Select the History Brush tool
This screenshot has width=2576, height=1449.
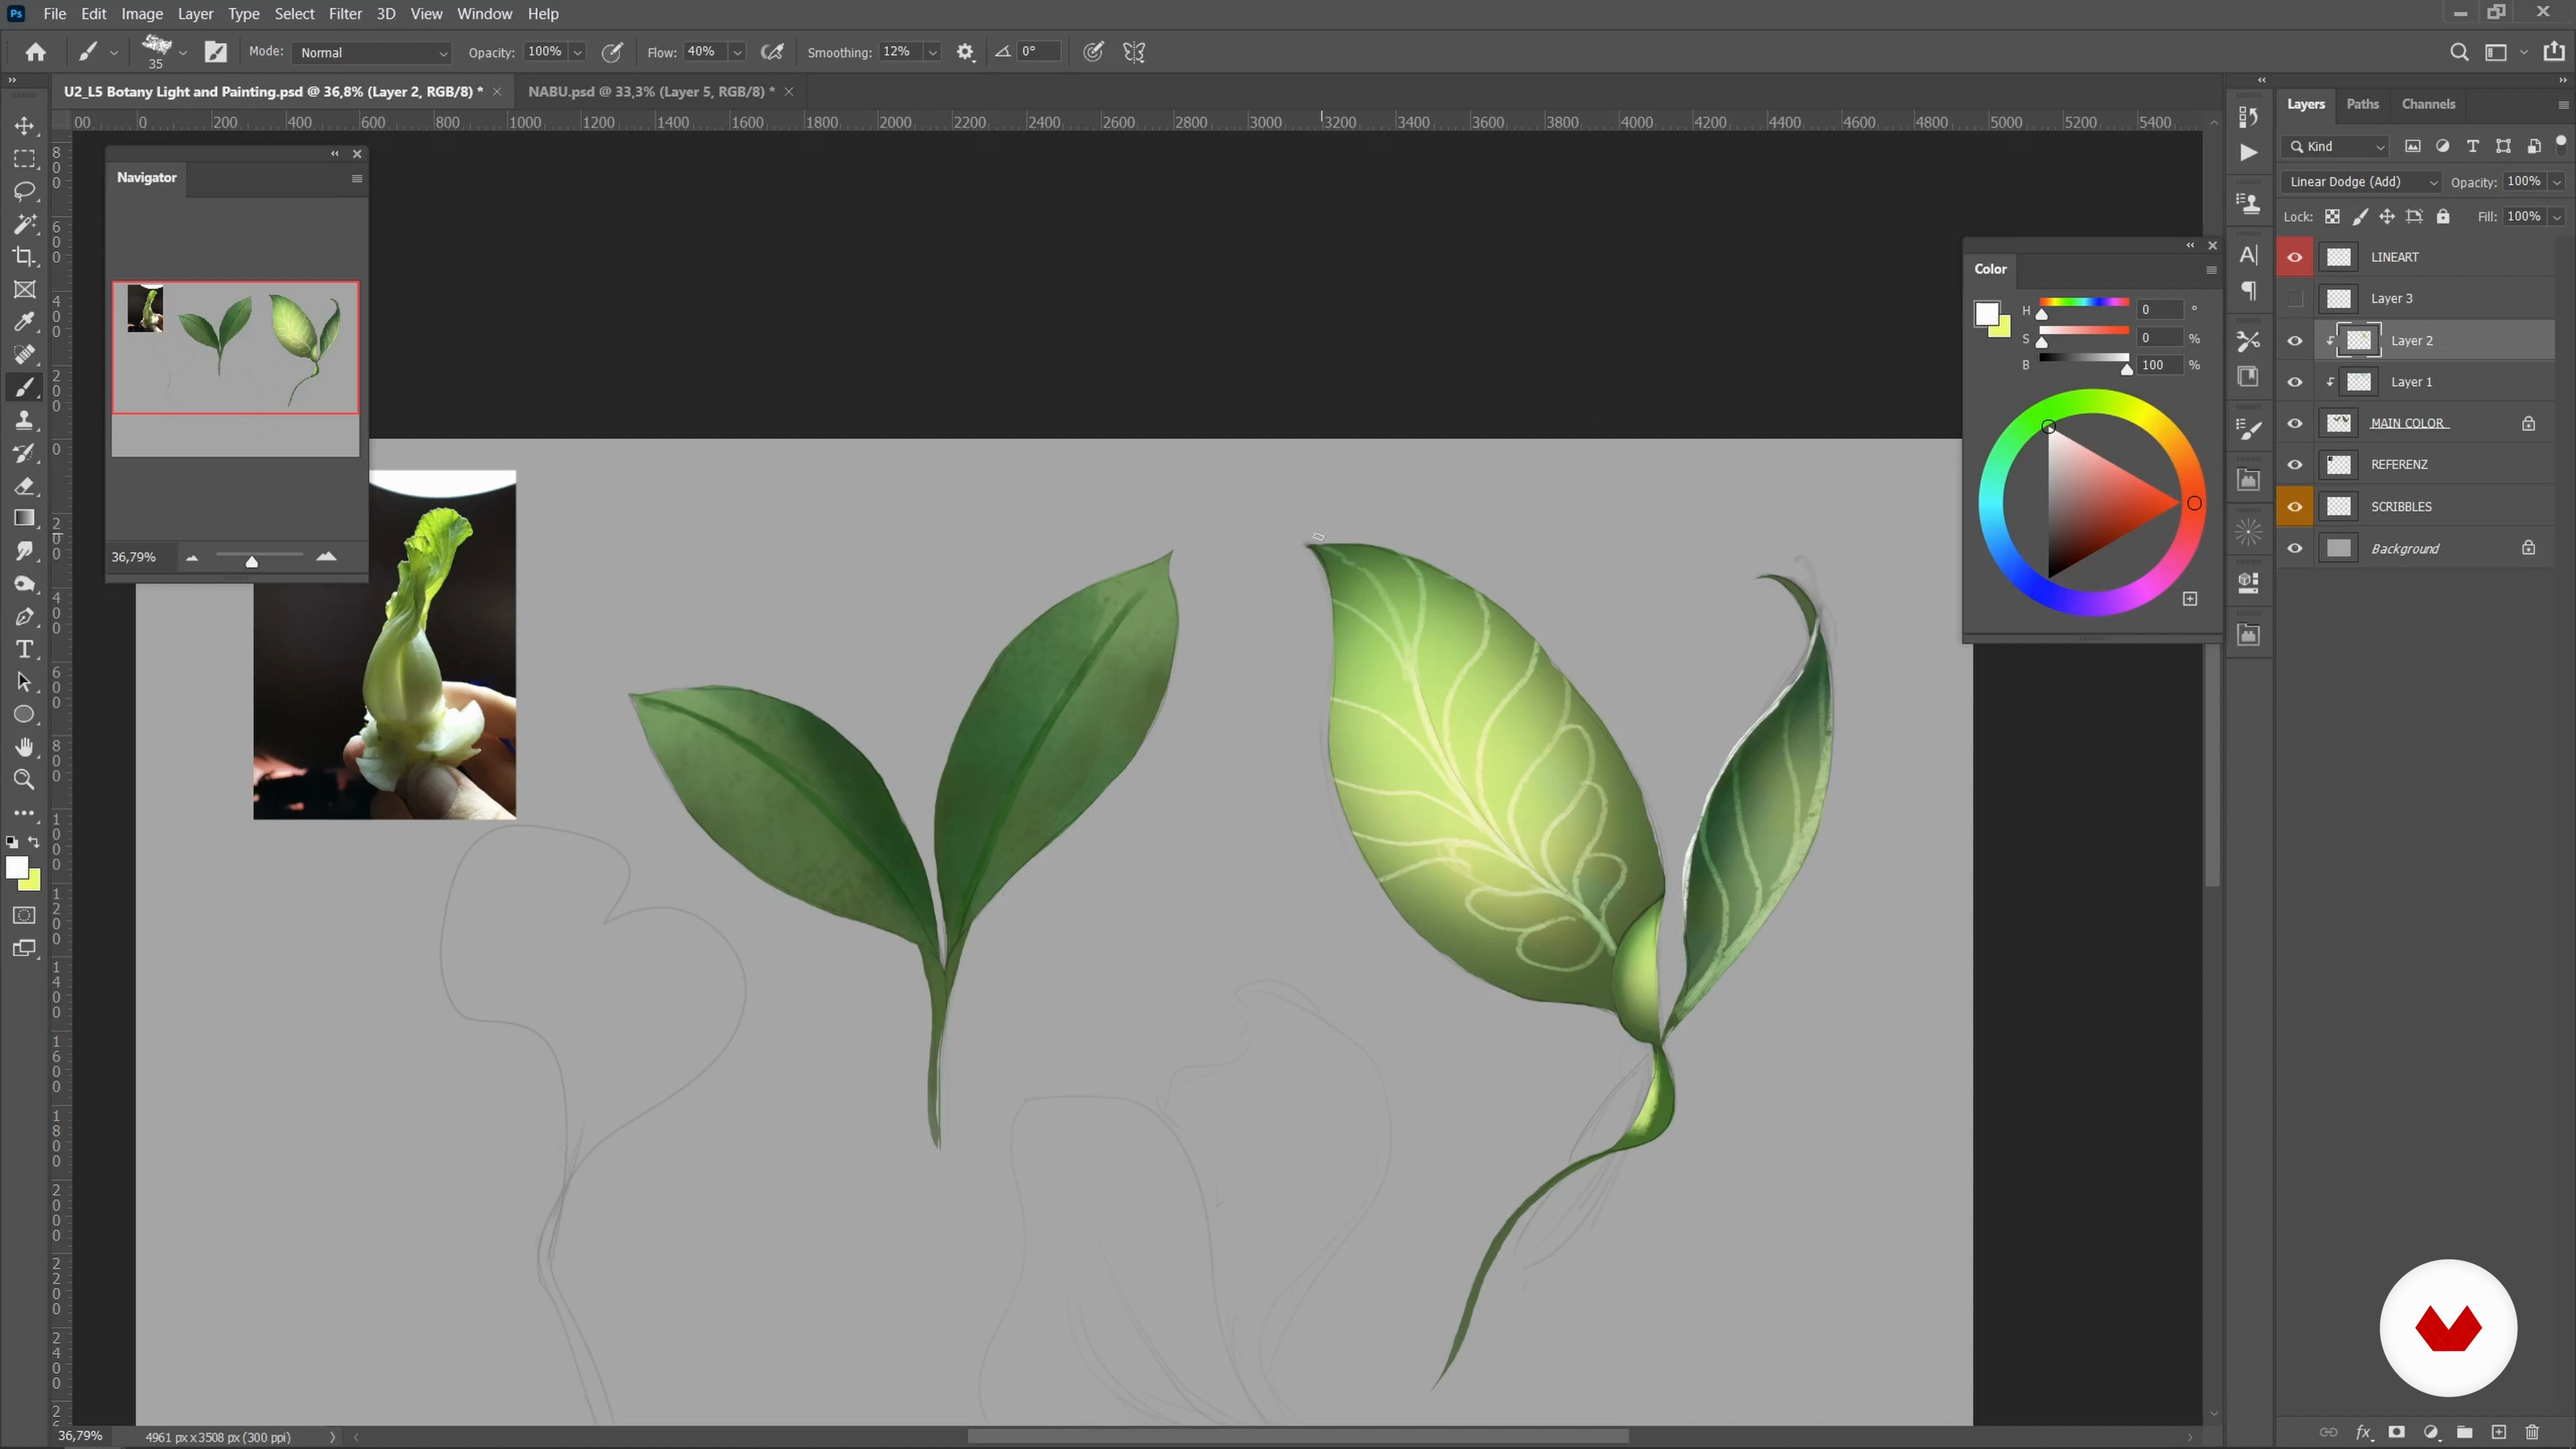pyautogui.click(x=24, y=453)
